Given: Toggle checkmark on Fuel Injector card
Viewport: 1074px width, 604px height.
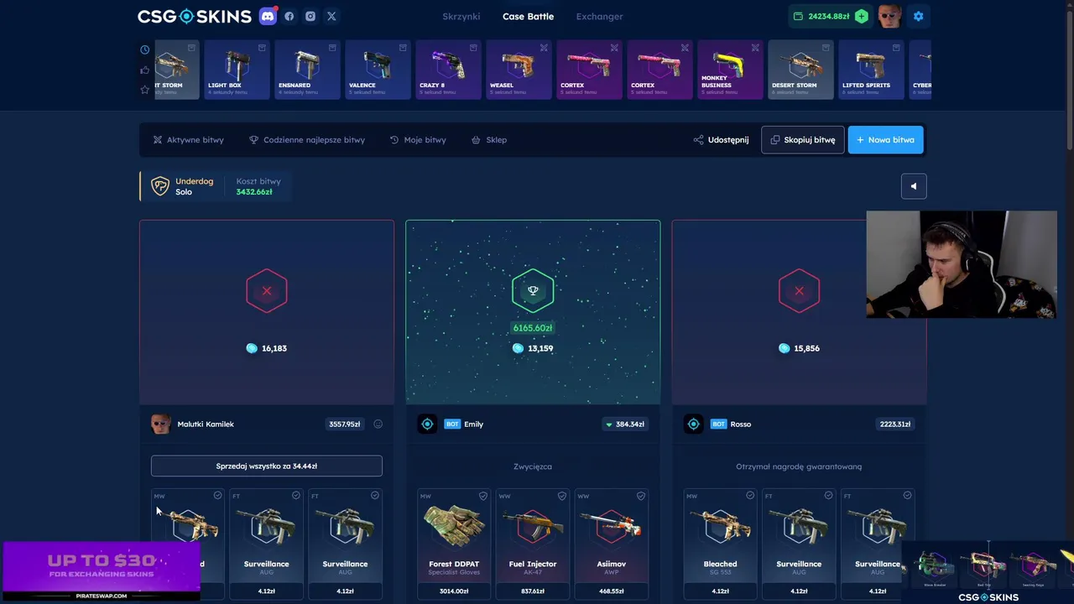Looking at the screenshot, I should point(562,496).
